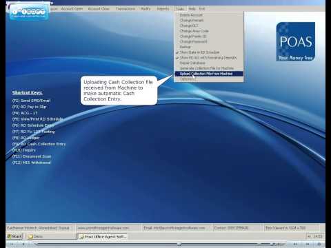Click the POAS Your Money Tree logo
The width and height of the screenshot is (331, 248).
(x=296, y=41)
